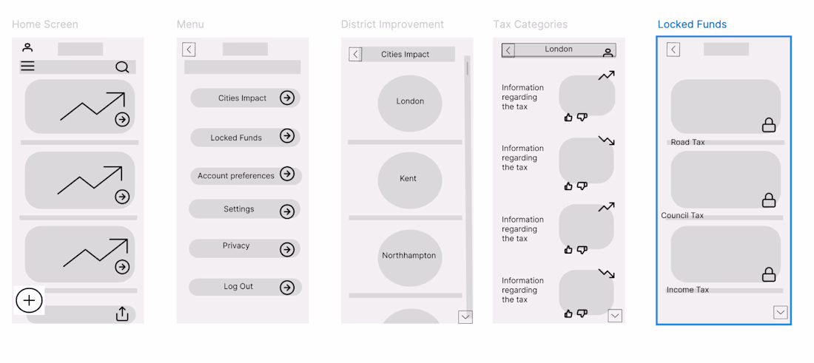The image size is (814, 363).
Task: Select the Kent city circle
Action: click(x=409, y=179)
